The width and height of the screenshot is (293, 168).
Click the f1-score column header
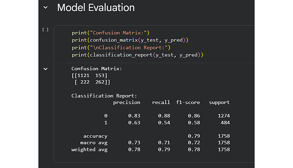pos(188,103)
